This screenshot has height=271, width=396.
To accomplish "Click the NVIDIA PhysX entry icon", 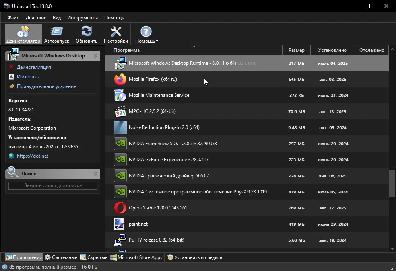I will 120,192.
